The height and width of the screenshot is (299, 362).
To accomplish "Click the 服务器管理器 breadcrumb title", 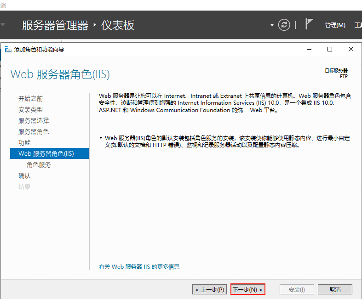I will point(55,25).
